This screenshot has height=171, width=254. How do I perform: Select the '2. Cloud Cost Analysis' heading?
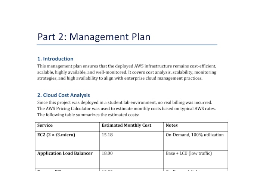(x=63, y=95)
